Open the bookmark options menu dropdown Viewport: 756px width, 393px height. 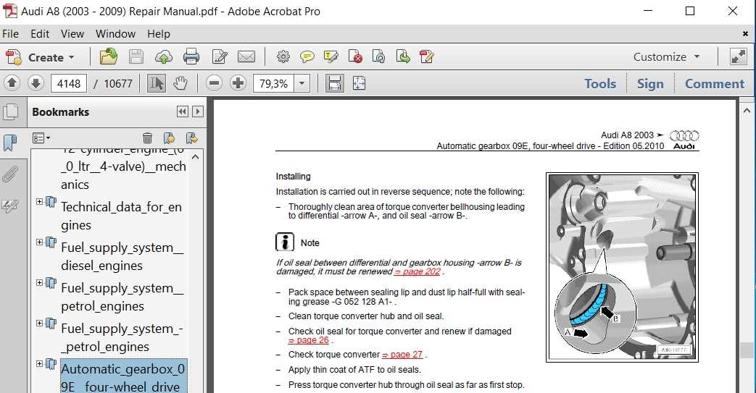click(41, 138)
